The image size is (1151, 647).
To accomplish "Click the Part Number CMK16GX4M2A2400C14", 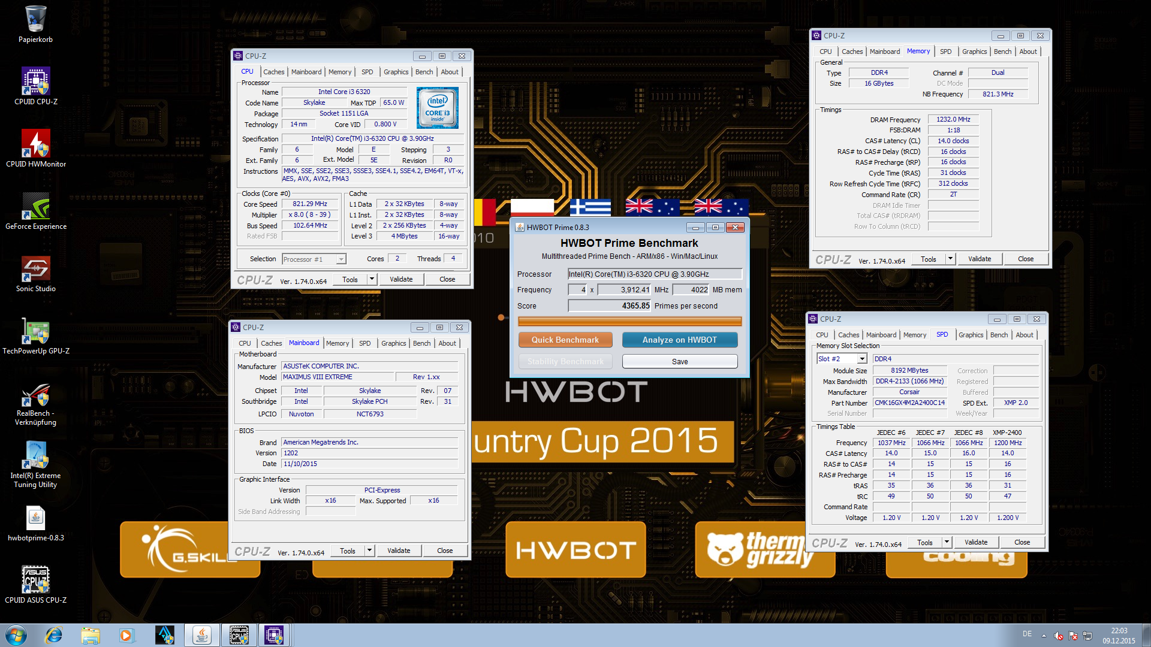I will [x=909, y=403].
